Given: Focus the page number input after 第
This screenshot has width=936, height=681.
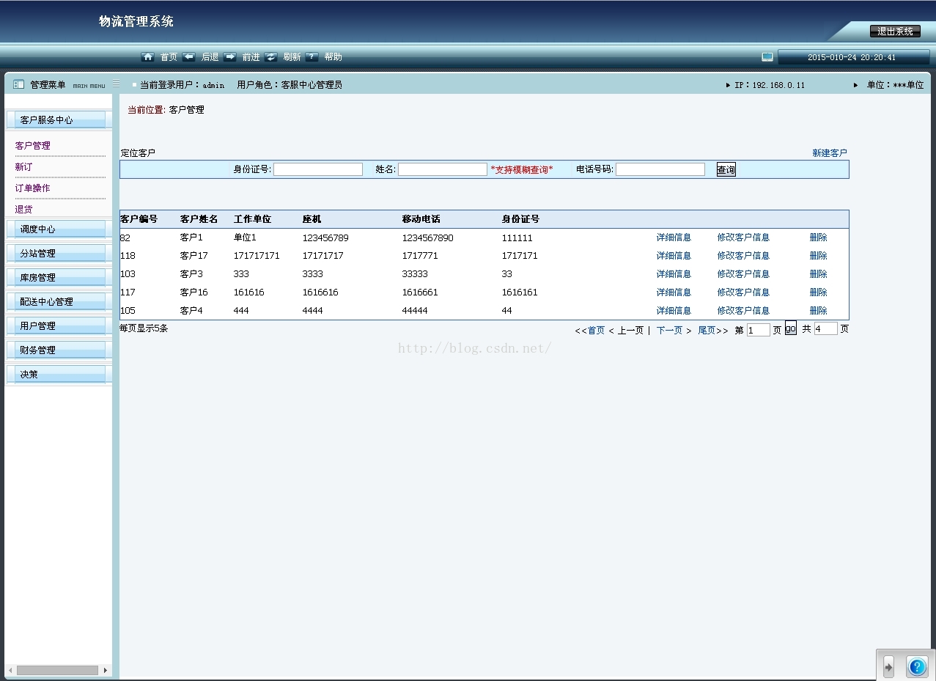Looking at the screenshot, I should [759, 330].
